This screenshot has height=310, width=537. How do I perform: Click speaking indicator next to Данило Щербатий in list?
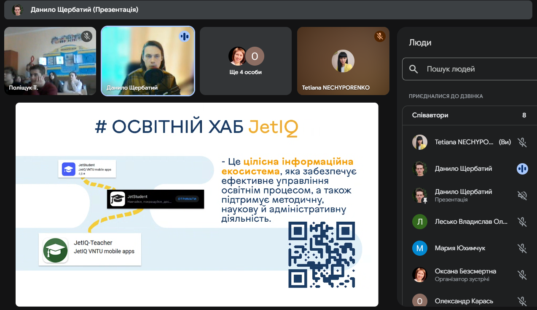coord(522,169)
